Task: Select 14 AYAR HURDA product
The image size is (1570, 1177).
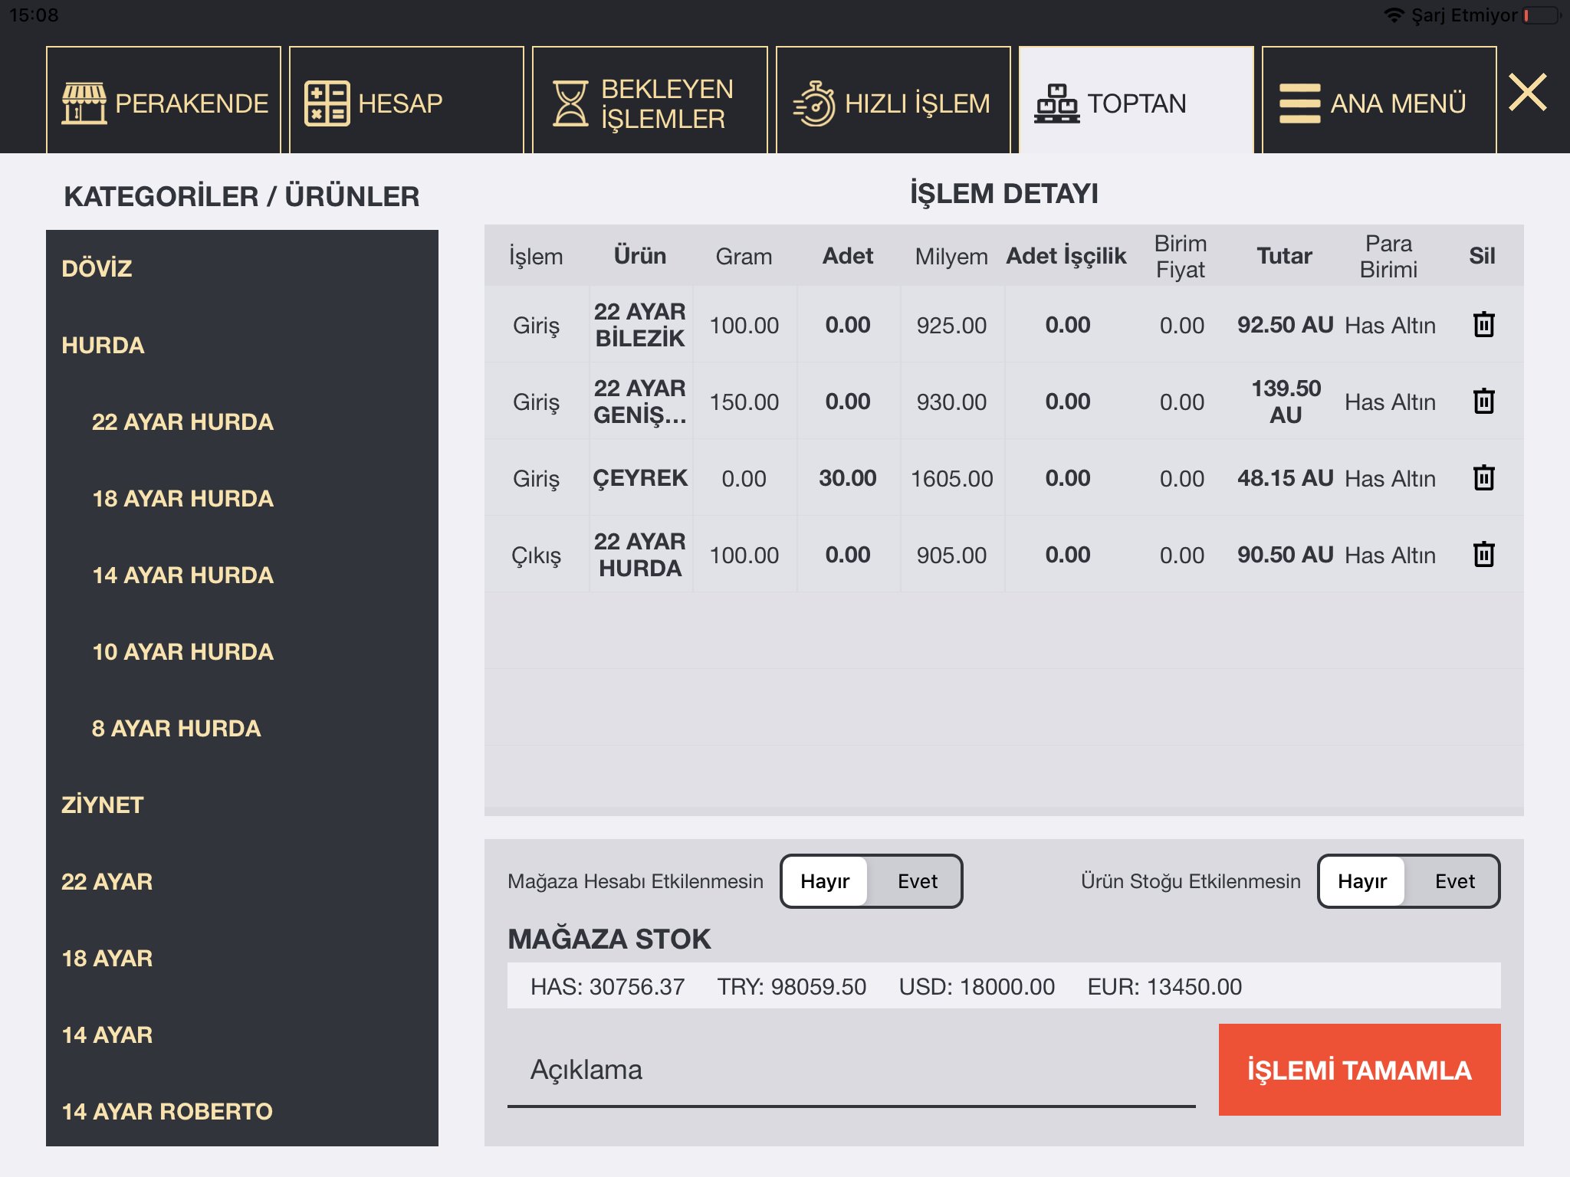Action: pyautogui.click(x=242, y=575)
